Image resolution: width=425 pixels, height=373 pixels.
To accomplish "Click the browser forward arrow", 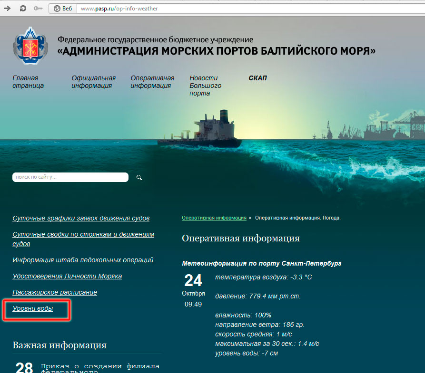I will click(8, 9).
